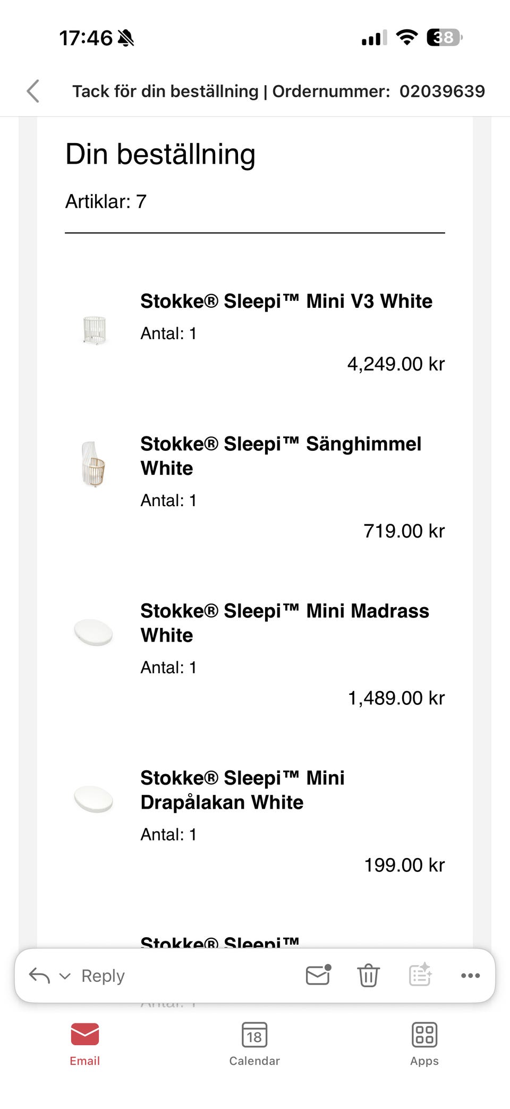Switch to the Email tab
510x1109 pixels.
pyautogui.click(x=85, y=1044)
